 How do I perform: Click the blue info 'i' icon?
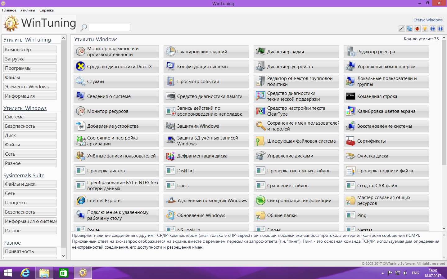pos(440,29)
